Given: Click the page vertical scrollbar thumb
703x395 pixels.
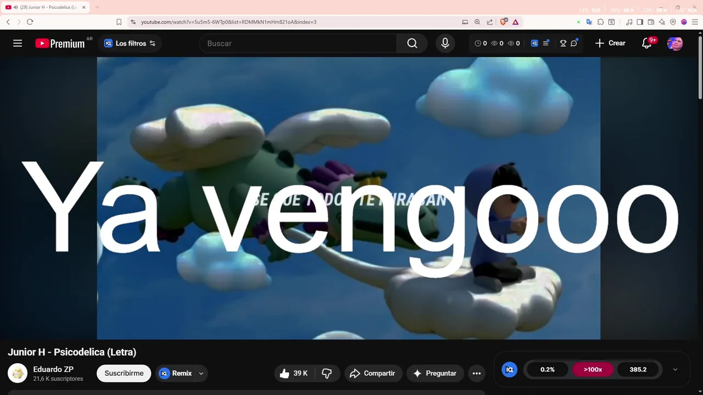Looking at the screenshot, I should [x=700, y=67].
